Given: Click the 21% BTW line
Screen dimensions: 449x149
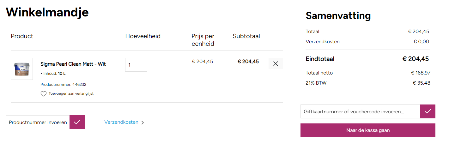Looking at the screenshot, I should pos(316,83).
